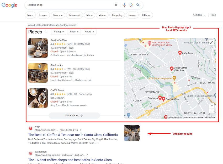
Task: Open the Price dropdown filter
Action: 74,32
